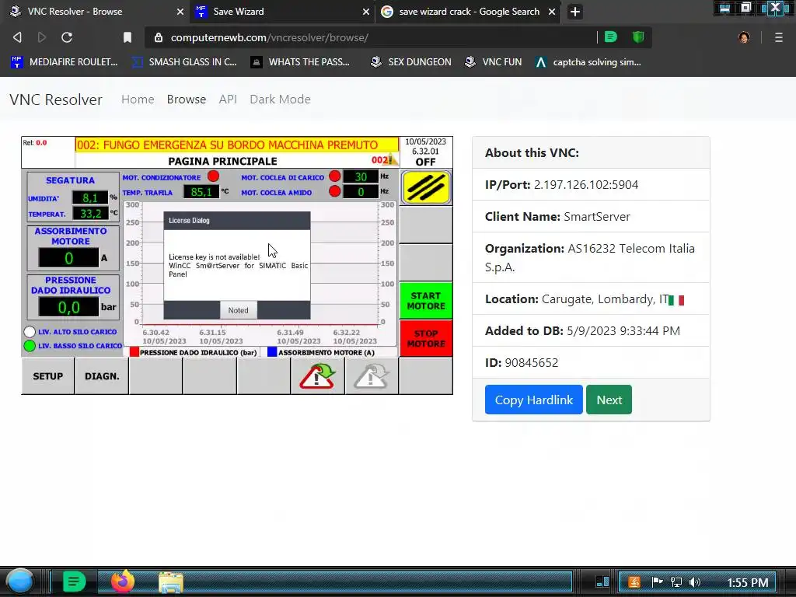Close the Save Wizard tab
Image resolution: width=796 pixels, height=597 pixels.
365,12
